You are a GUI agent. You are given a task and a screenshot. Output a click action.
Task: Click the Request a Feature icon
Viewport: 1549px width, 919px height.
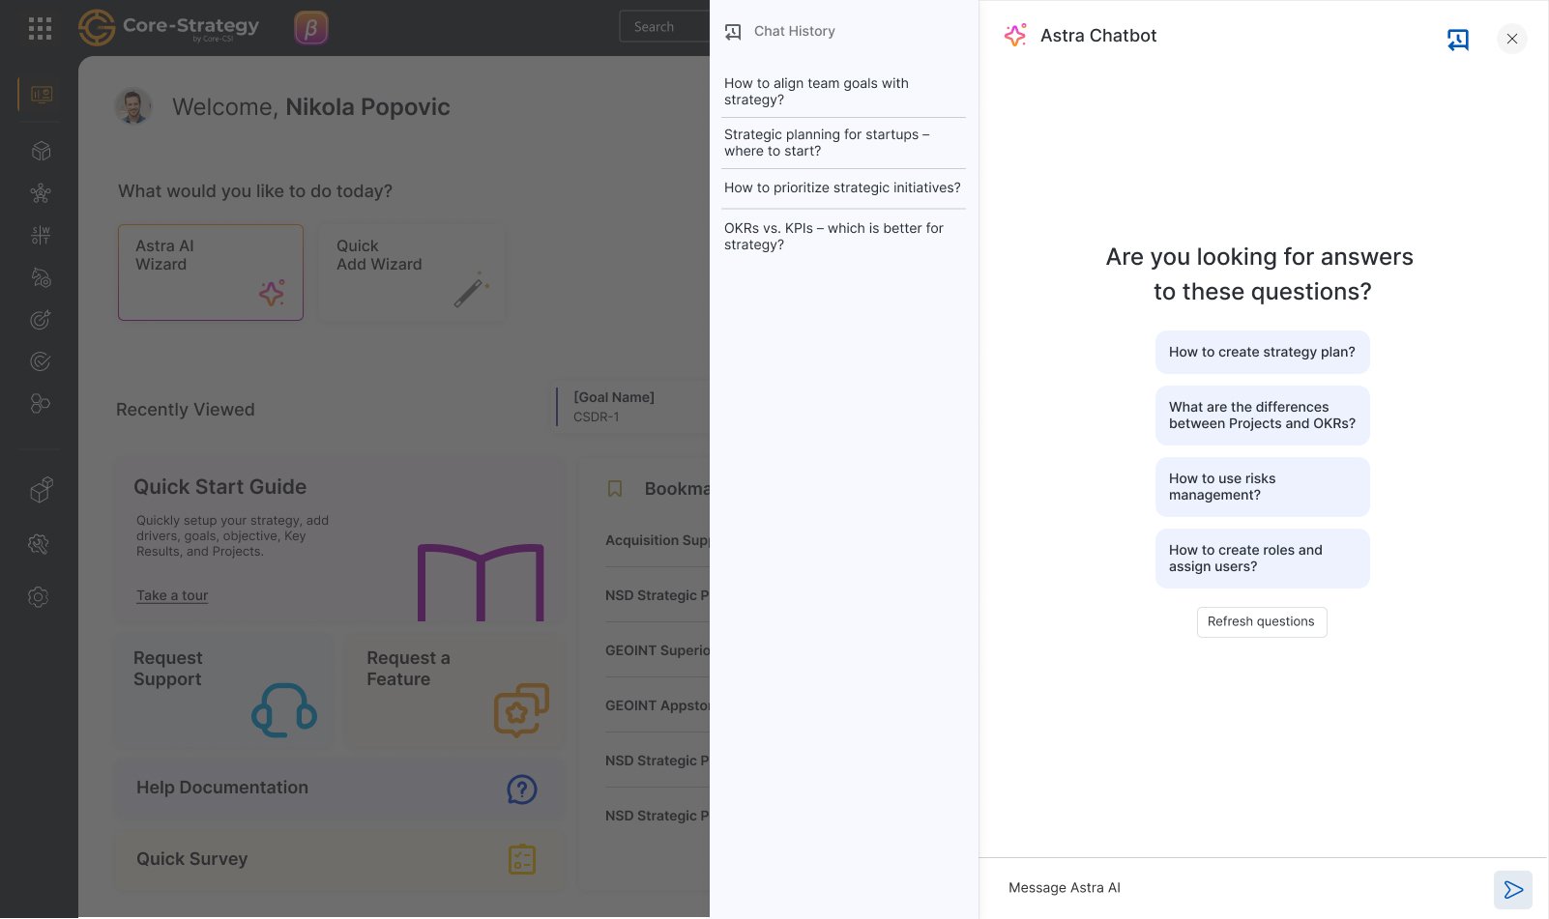[521, 710]
